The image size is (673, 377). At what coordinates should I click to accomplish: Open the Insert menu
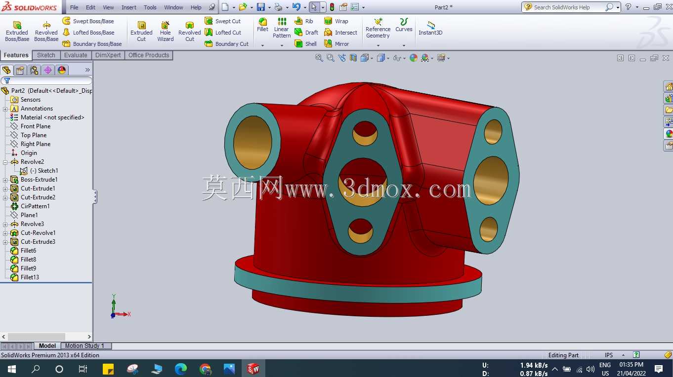129,7
